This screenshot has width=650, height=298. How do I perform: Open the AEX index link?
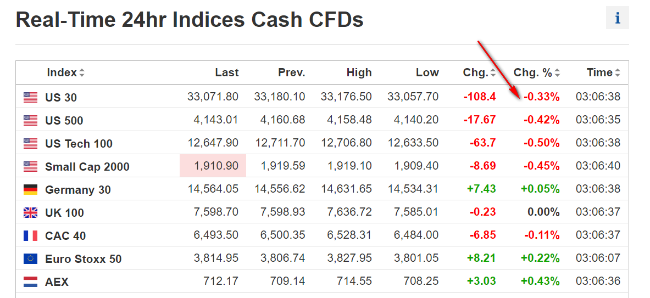[x=57, y=282]
